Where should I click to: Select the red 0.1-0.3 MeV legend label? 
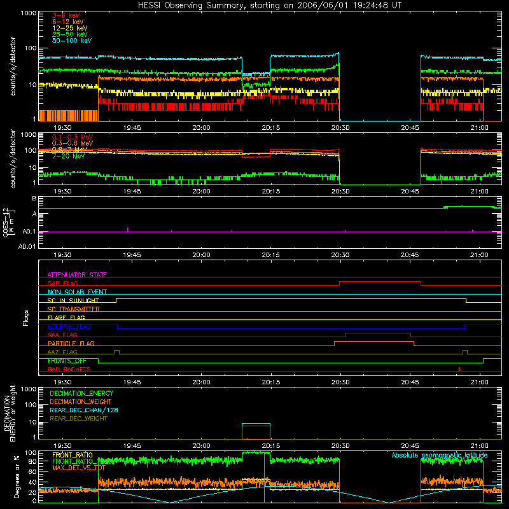point(73,137)
